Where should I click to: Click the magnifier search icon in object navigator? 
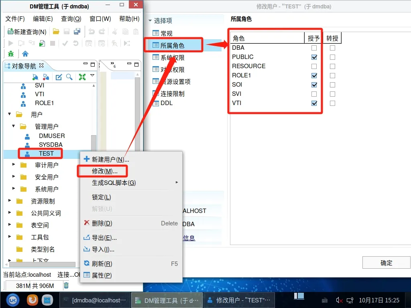tap(69, 77)
